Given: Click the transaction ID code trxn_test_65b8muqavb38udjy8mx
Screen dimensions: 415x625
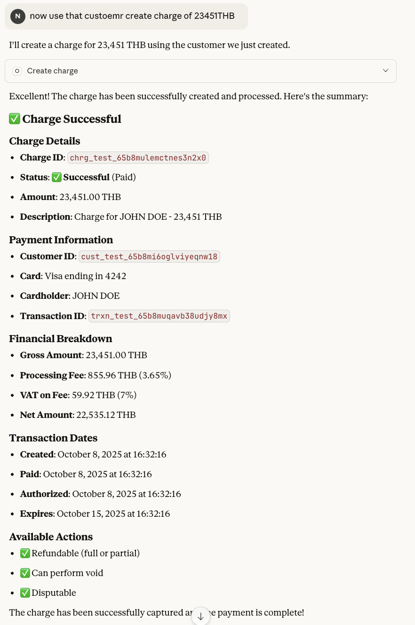Looking at the screenshot, I should click(x=159, y=316).
